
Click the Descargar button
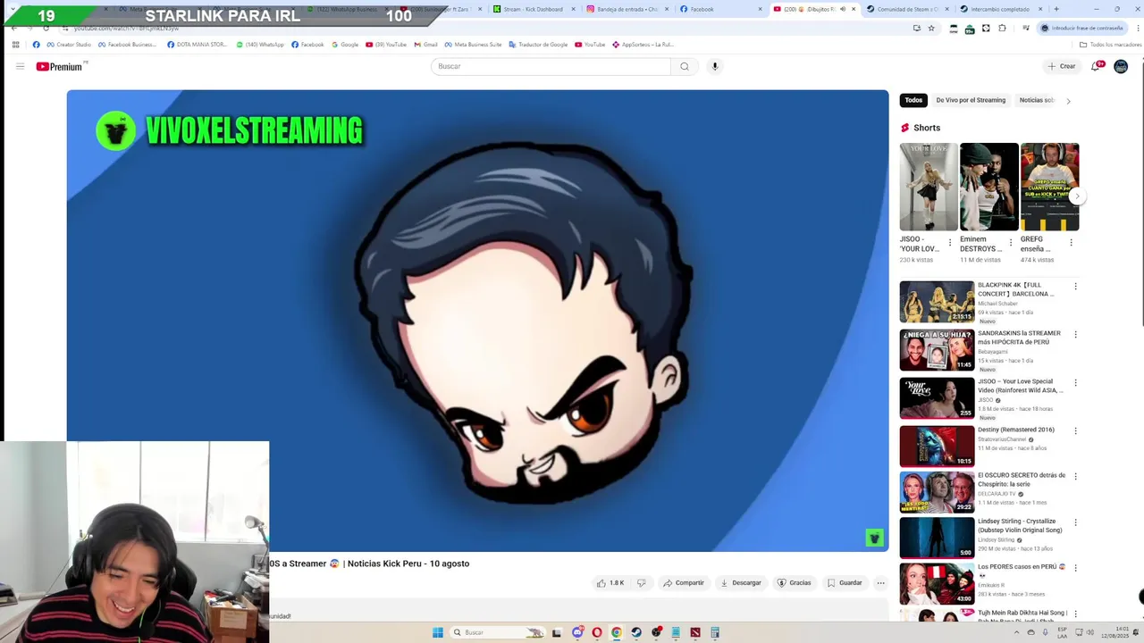point(741,583)
